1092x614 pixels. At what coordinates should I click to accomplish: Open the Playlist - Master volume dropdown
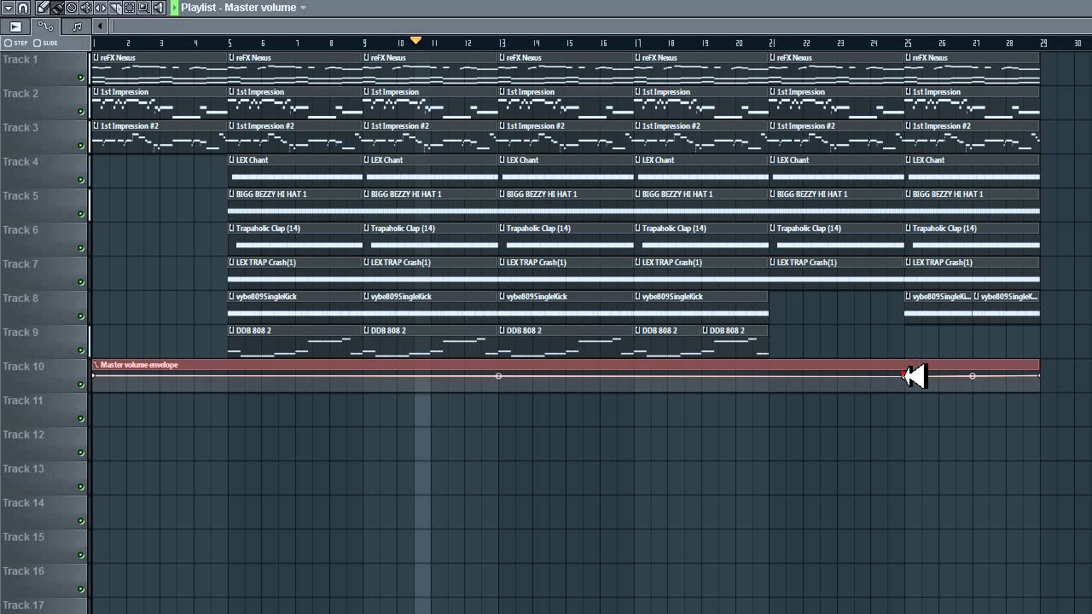tap(303, 8)
